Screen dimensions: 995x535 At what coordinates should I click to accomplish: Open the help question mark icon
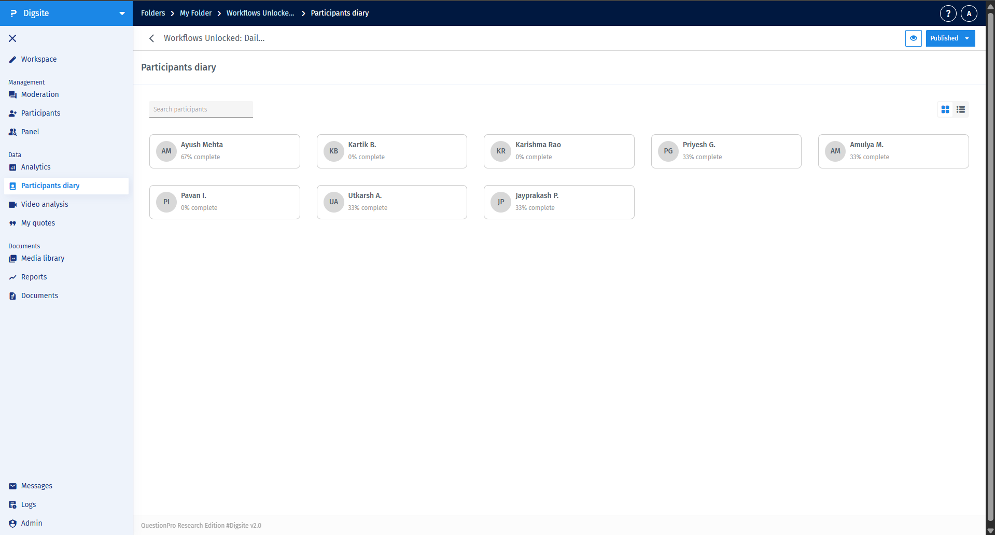coord(948,13)
